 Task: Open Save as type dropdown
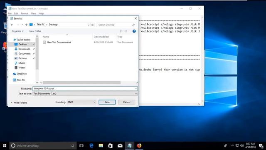[x=85, y=93]
